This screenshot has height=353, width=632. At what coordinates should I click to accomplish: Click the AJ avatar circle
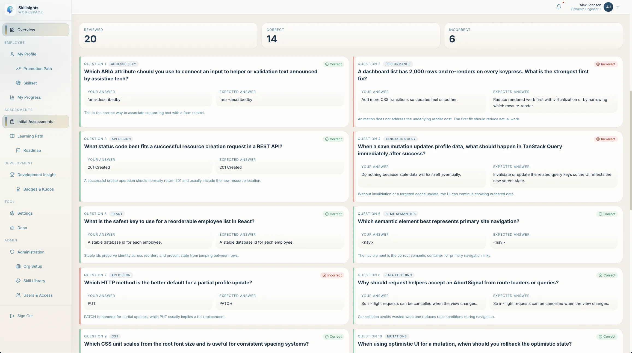pyautogui.click(x=608, y=7)
